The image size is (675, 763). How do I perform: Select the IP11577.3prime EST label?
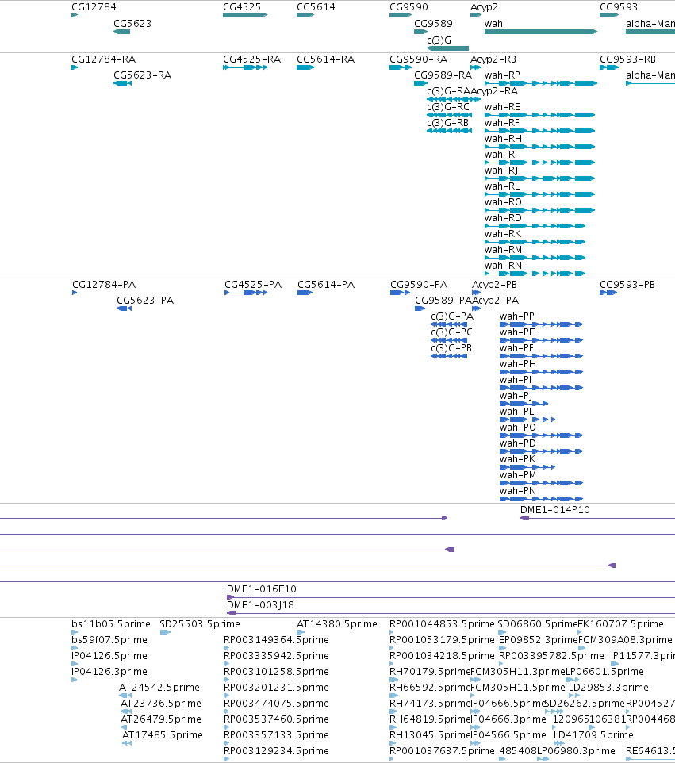(x=643, y=655)
